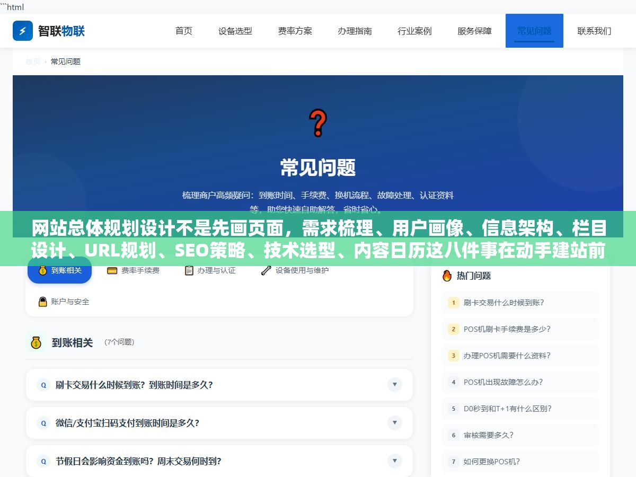The height and width of the screenshot is (477, 636).
Task: Open the 设备选型 navigation menu item
Action: click(235, 31)
